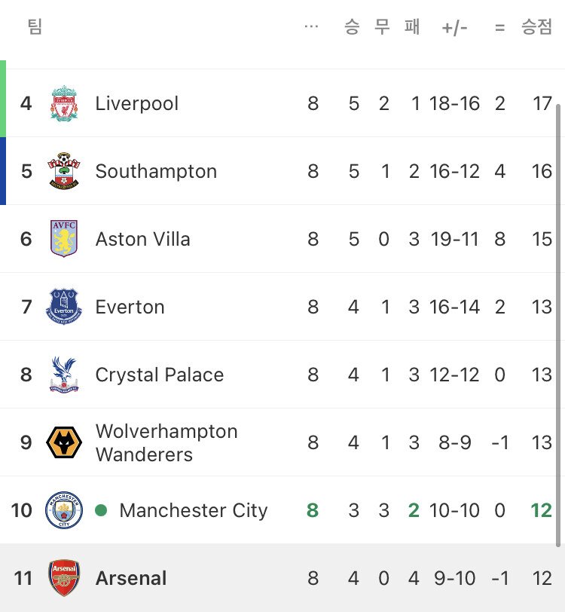The height and width of the screenshot is (612, 565).
Task: Sort by the 승점 points column header
Action: (x=537, y=28)
